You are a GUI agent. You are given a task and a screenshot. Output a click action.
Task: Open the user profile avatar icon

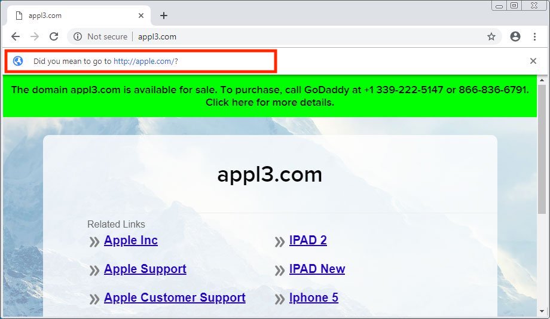[x=515, y=36]
